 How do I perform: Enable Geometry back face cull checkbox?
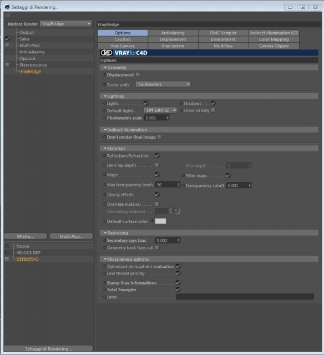coord(157,247)
